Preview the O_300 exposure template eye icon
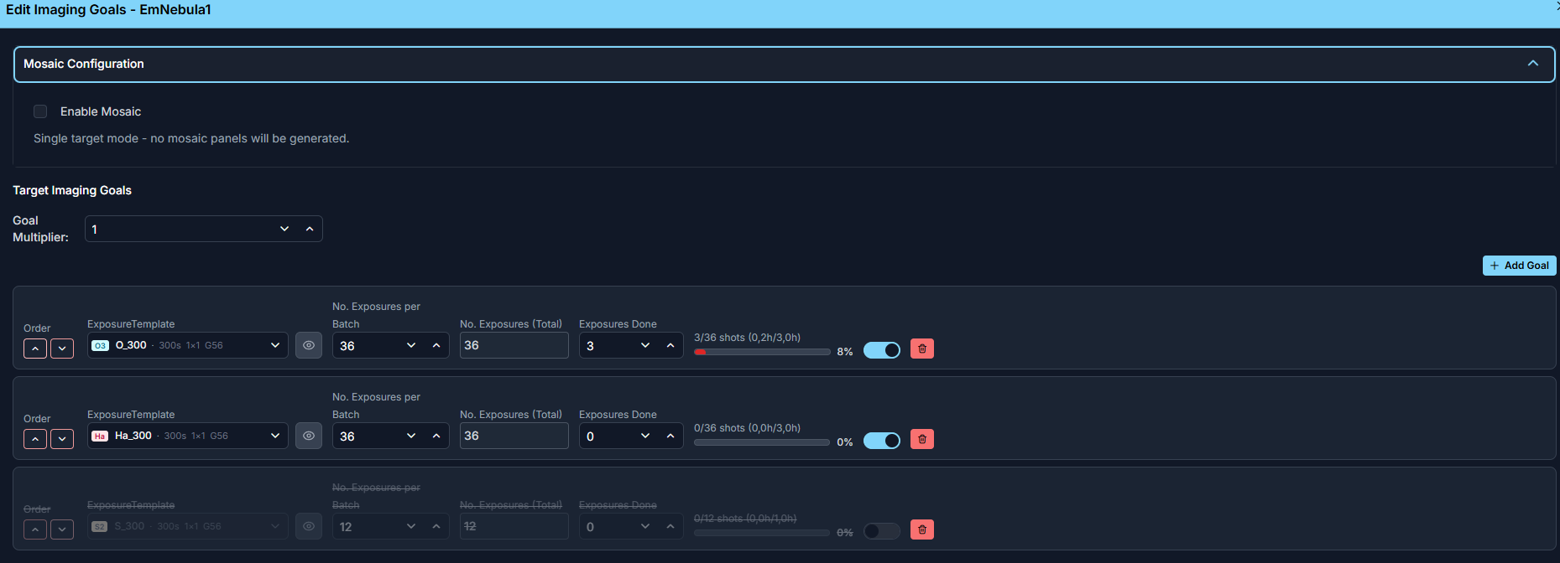Image resolution: width=1560 pixels, height=563 pixels. (309, 345)
